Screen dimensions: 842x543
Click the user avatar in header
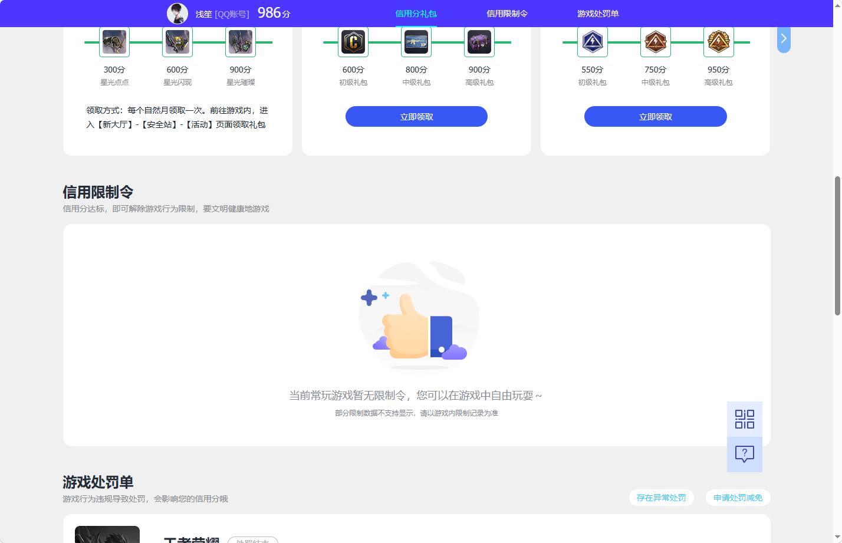click(177, 13)
